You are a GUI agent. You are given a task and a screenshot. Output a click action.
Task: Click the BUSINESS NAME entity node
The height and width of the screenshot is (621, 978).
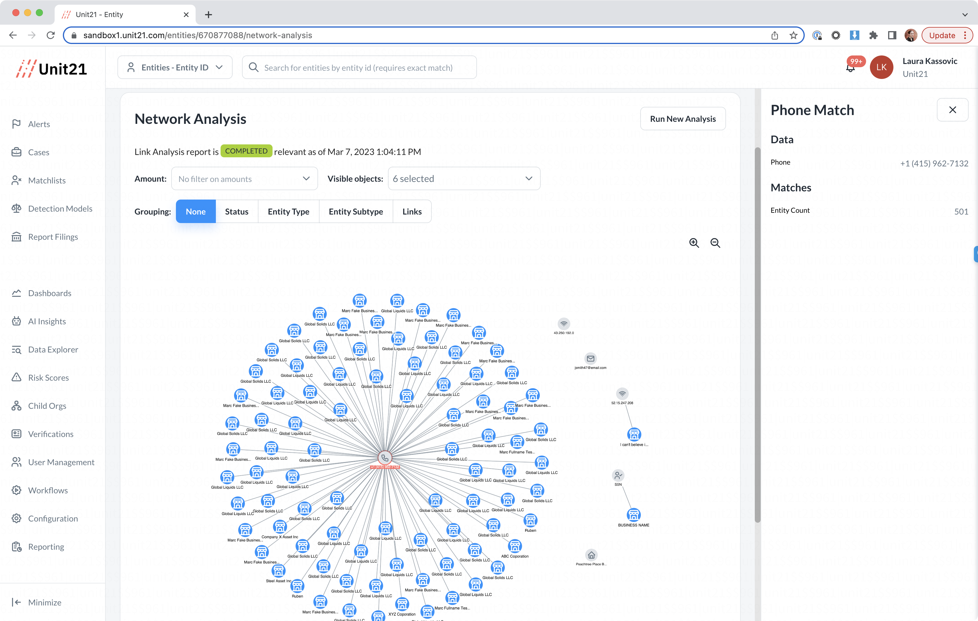[633, 515]
